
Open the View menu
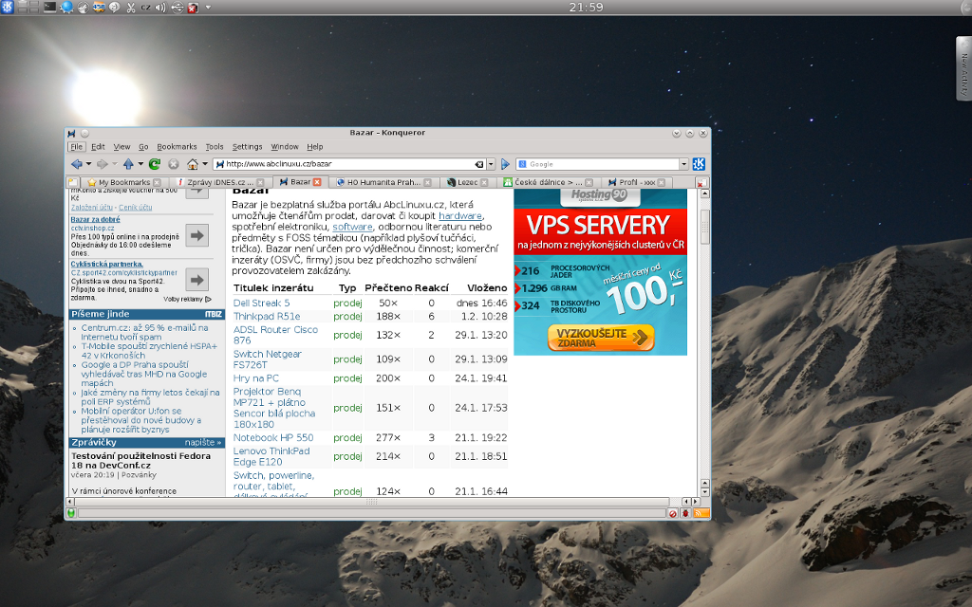[121, 147]
